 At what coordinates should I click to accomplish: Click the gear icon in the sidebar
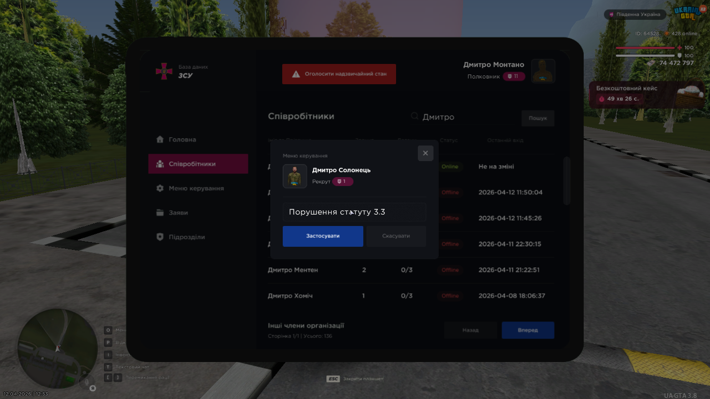click(160, 188)
